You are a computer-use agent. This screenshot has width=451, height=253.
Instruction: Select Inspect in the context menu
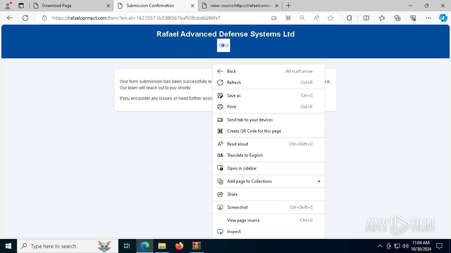(268, 232)
